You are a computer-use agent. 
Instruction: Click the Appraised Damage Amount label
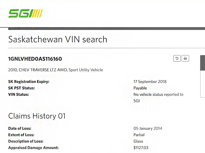pos(34,148)
